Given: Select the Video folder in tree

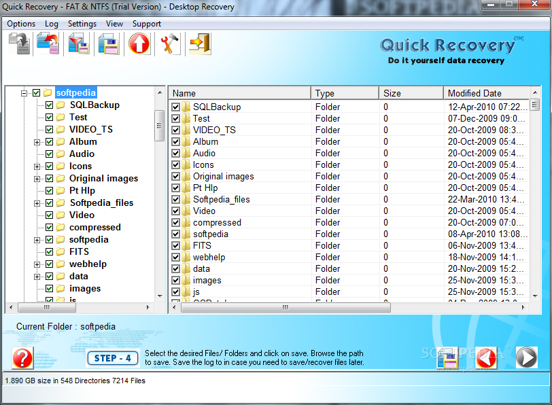Looking at the screenshot, I should pyautogui.click(x=82, y=215).
